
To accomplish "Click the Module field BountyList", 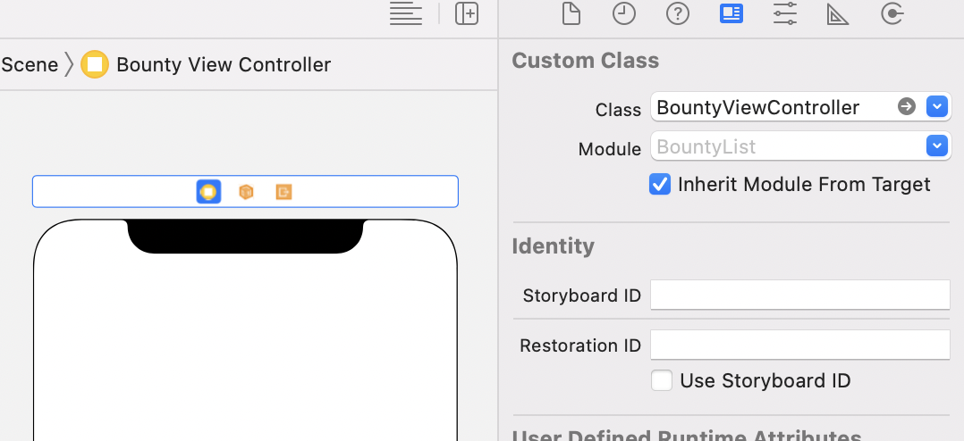I will click(800, 146).
